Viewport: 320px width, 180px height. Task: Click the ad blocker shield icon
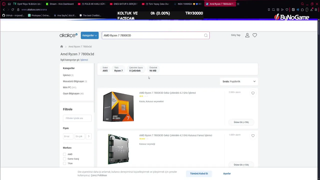coord(278,9)
